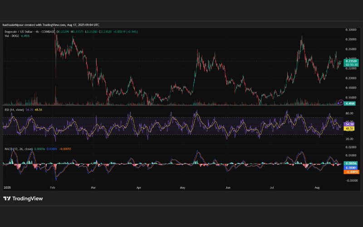The height and width of the screenshot is (227, 363).
Task: Click the yellow RSI average tag 48.51
Action: (349, 128)
